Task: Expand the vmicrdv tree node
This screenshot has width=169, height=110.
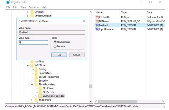Action: coord(28,12)
